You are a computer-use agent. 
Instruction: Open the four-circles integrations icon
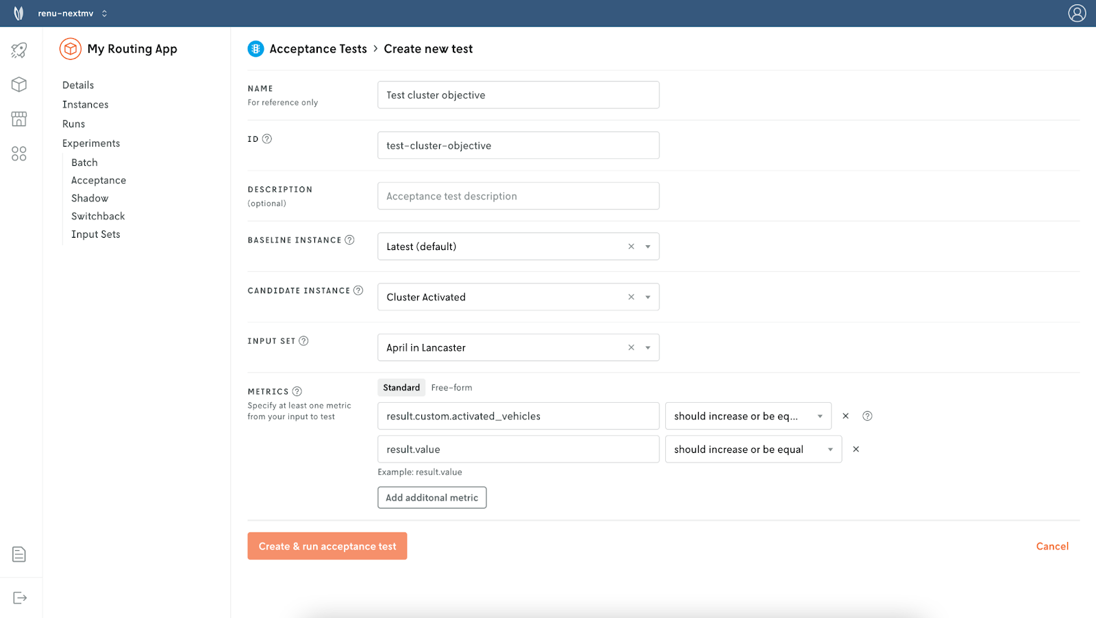[x=19, y=153]
